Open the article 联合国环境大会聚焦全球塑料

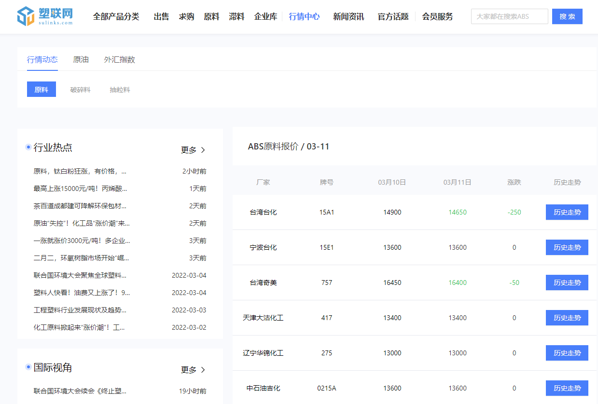click(80, 275)
